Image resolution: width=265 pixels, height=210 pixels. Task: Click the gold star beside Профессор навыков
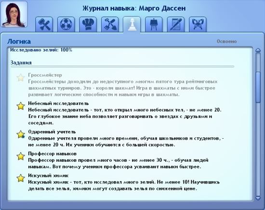coord(21,156)
